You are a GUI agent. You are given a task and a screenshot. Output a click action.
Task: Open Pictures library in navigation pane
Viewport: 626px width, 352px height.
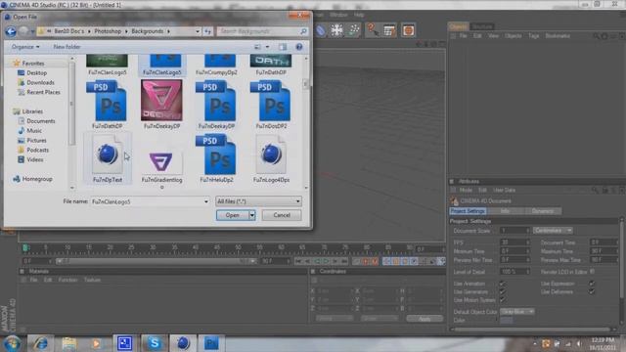(36, 141)
